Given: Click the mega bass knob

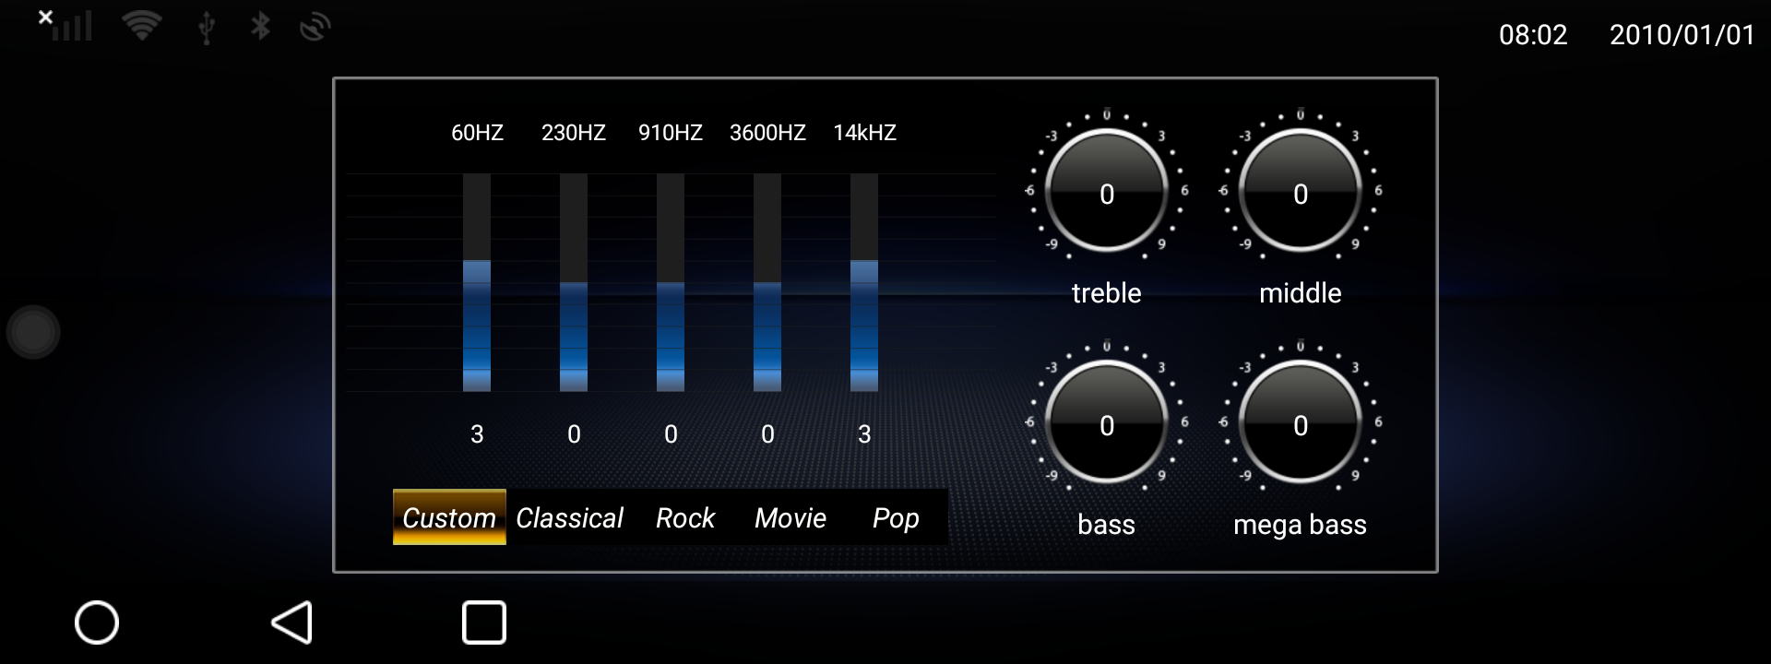Looking at the screenshot, I should pos(1300,422).
